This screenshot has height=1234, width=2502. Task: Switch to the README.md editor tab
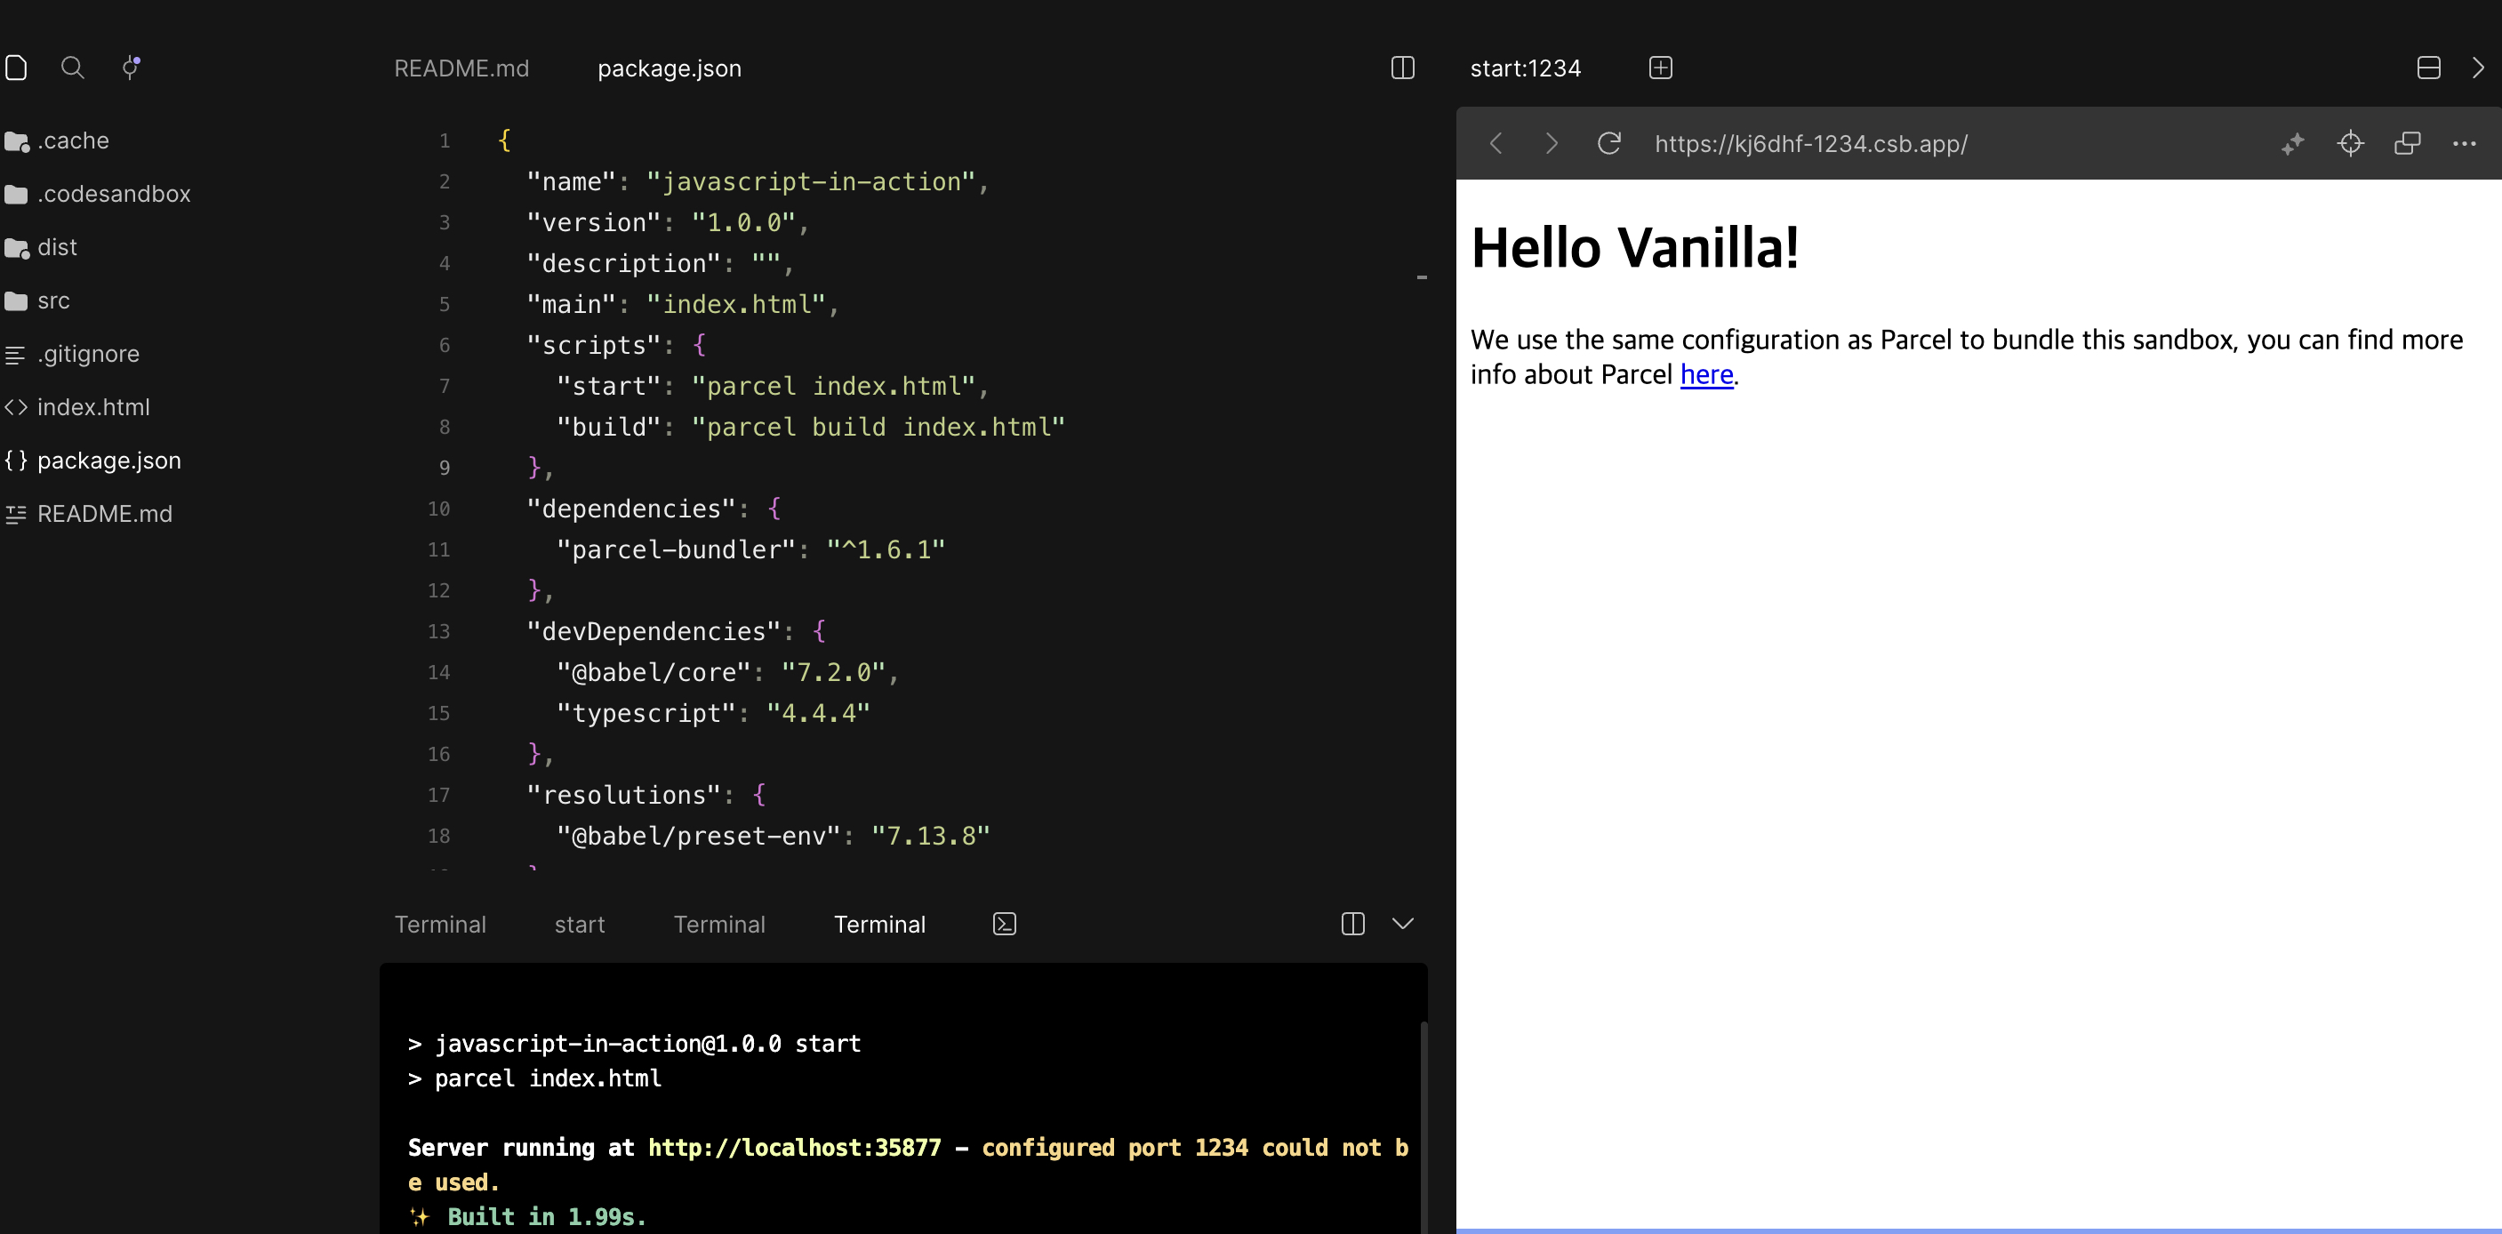point(461,69)
